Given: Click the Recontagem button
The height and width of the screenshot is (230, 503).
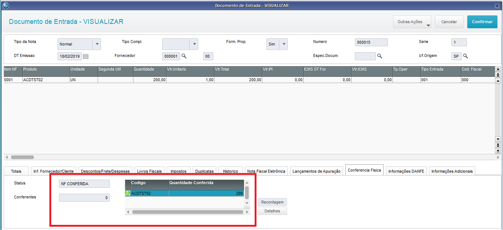Looking at the screenshot, I should (x=272, y=202).
